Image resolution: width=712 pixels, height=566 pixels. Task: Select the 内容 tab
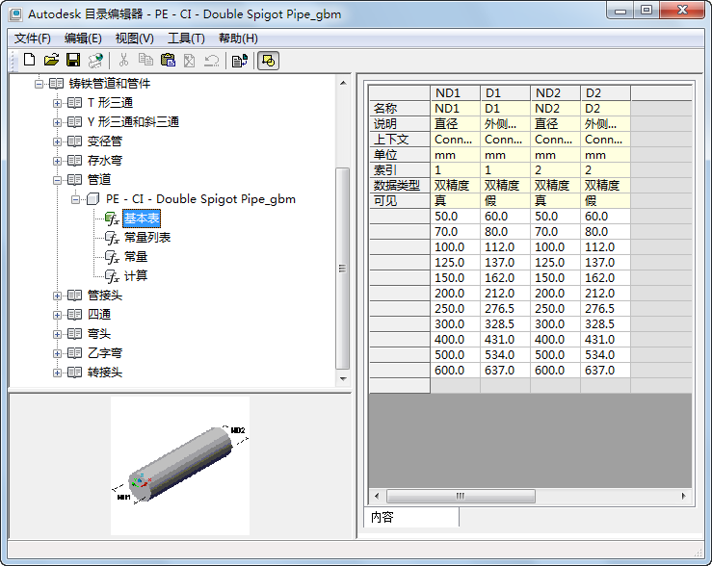click(x=411, y=517)
